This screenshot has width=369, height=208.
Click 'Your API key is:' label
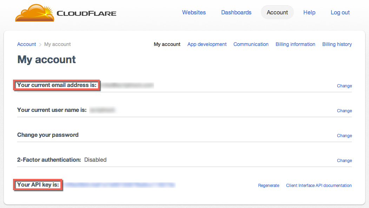[38, 185]
